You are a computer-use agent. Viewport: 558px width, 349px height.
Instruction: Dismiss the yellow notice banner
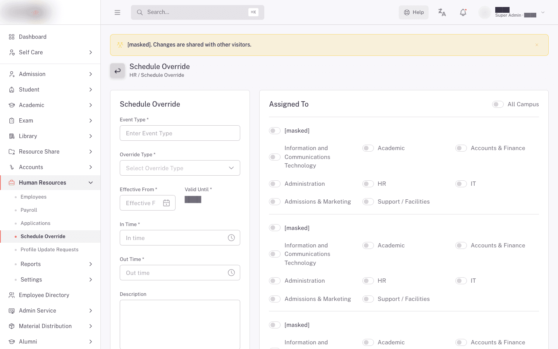(x=537, y=45)
